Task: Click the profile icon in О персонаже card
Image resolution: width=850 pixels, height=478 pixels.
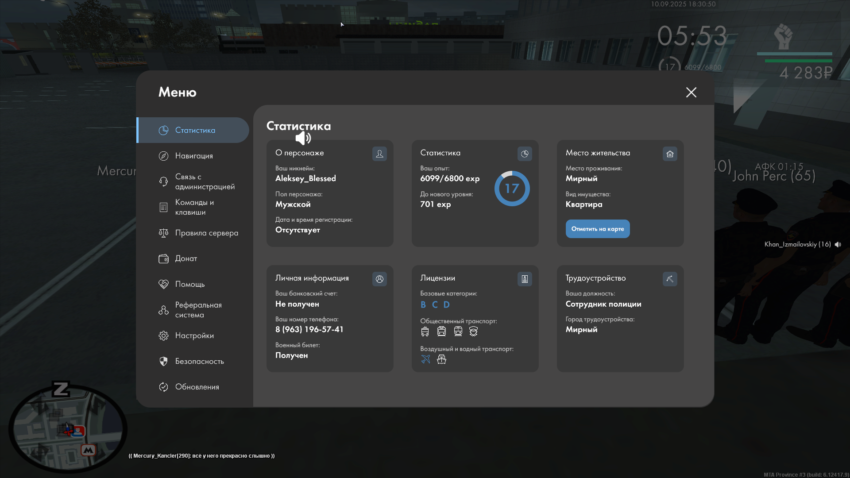Action: (x=379, y=154)
